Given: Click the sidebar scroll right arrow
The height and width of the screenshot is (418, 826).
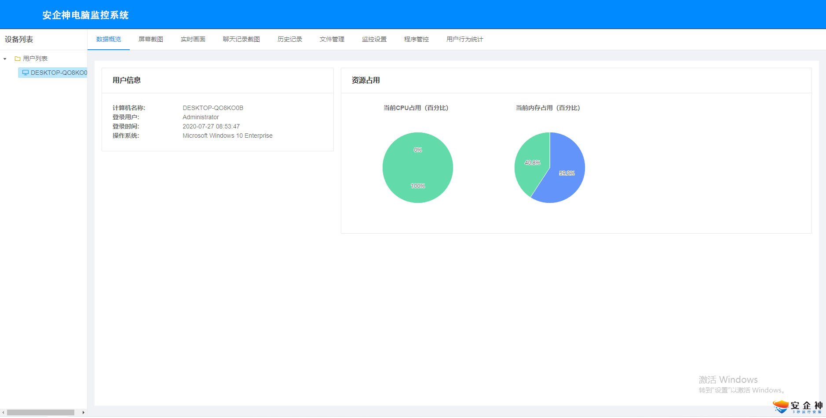Looking at the screenshot, I should click(83, 412).
